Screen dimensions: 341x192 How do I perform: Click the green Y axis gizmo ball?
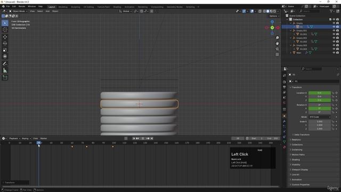272,28
